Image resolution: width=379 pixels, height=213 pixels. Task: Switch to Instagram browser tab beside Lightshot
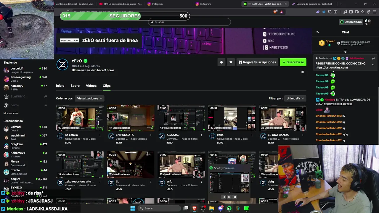[x=217, y=4]
